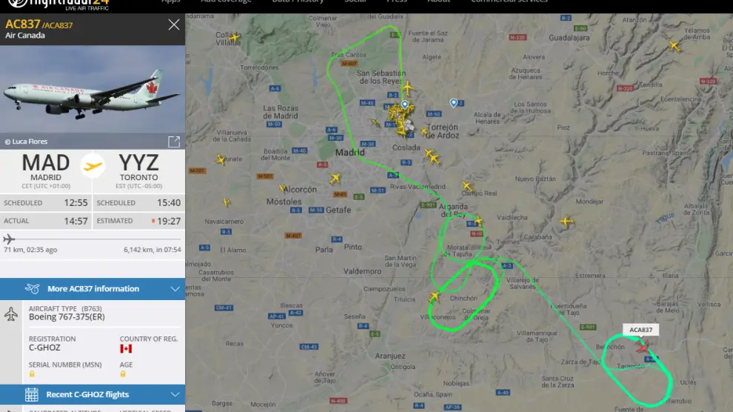Open the Apps menu item
Viewport: 733px width, 412px height.
point(170,1)
